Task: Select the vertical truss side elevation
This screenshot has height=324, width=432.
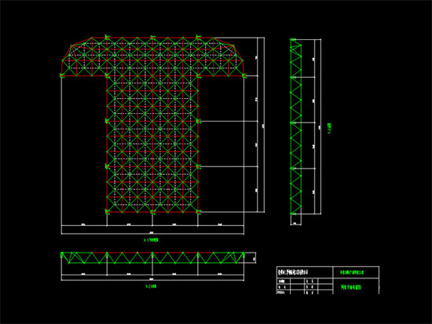Action: [296, 126]
